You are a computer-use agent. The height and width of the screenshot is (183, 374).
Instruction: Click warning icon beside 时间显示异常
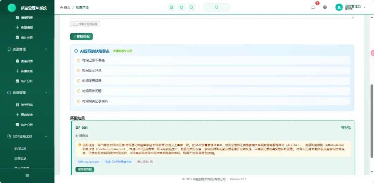(79, 71)
